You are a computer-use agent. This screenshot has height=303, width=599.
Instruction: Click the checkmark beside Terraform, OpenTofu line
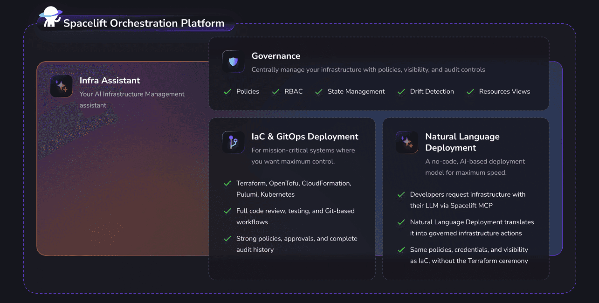pos(227,184)
